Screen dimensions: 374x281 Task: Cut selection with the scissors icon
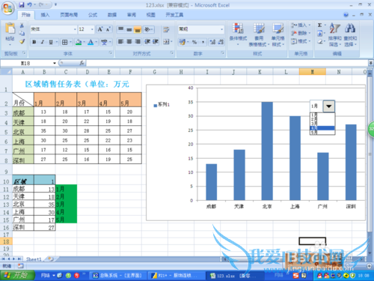(x=22, y=25)
